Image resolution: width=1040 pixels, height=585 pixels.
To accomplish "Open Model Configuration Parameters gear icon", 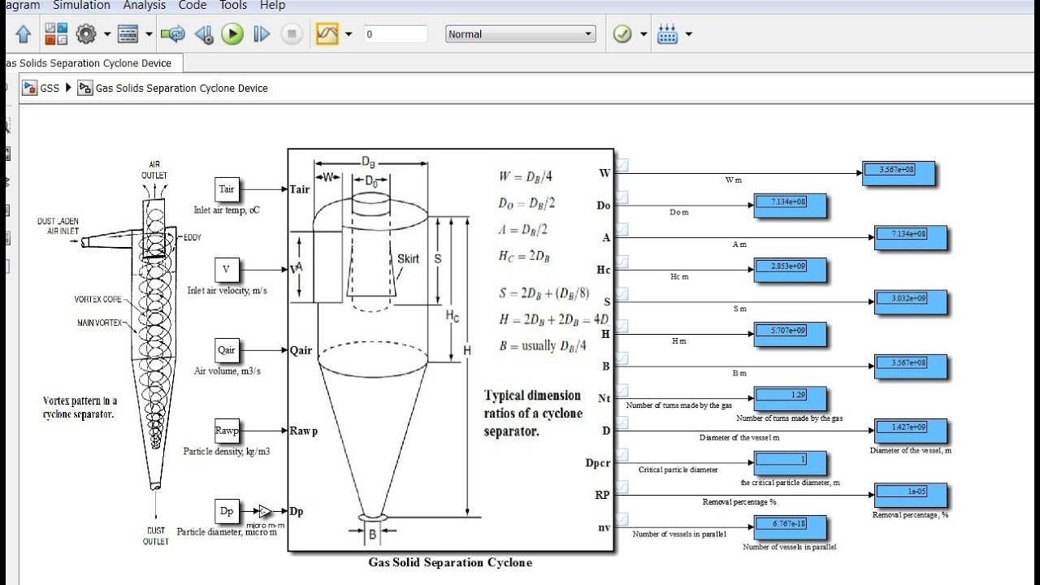I will (86, 34).
